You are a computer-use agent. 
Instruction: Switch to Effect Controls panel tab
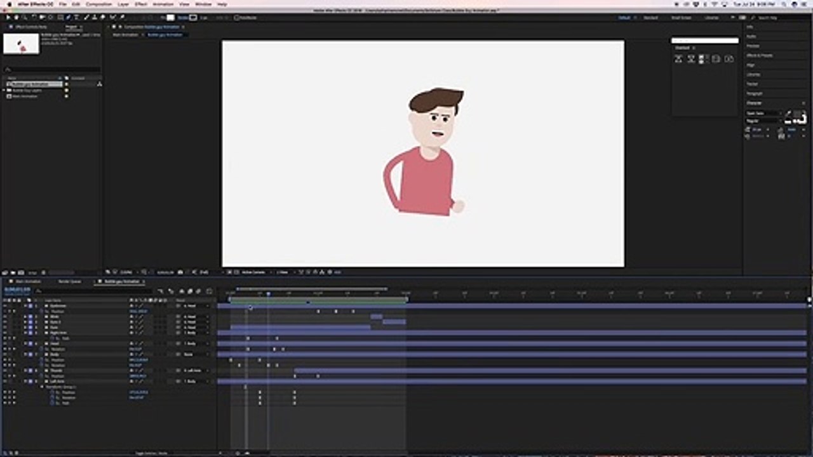30,27
